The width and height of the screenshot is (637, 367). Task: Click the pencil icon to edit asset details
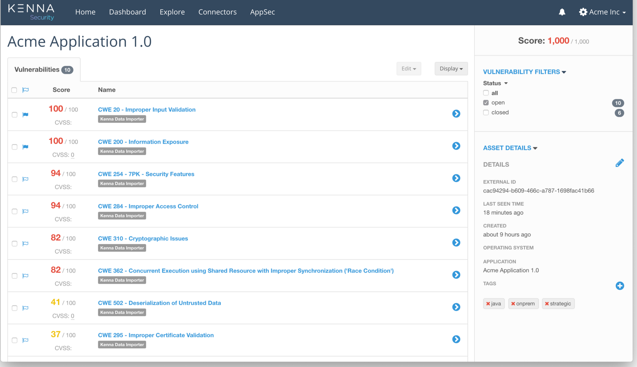tap(619, 163)
